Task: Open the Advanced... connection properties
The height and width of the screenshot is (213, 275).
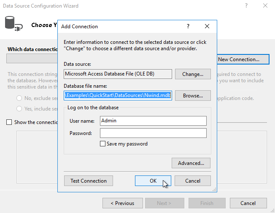Action: (x=191, y=163)
